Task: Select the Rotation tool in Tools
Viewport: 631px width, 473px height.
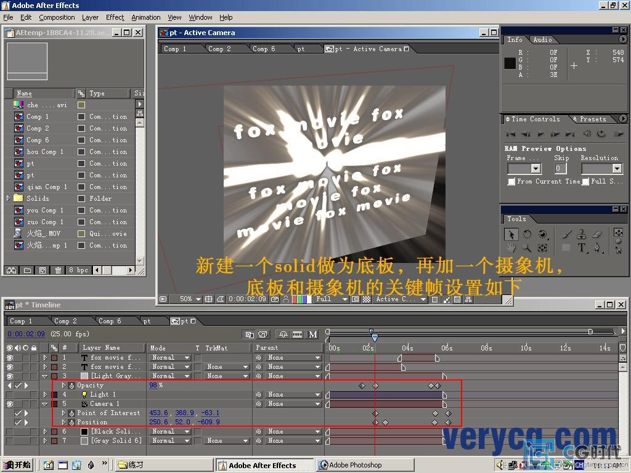Action: pyautogui.click(x=527, y=235)
